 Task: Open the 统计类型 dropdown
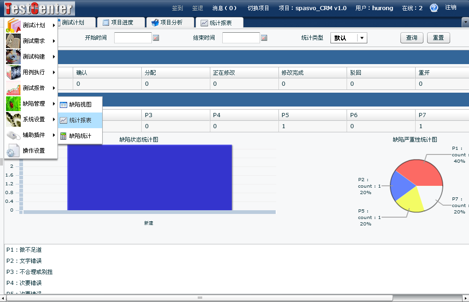click(362, 38)
